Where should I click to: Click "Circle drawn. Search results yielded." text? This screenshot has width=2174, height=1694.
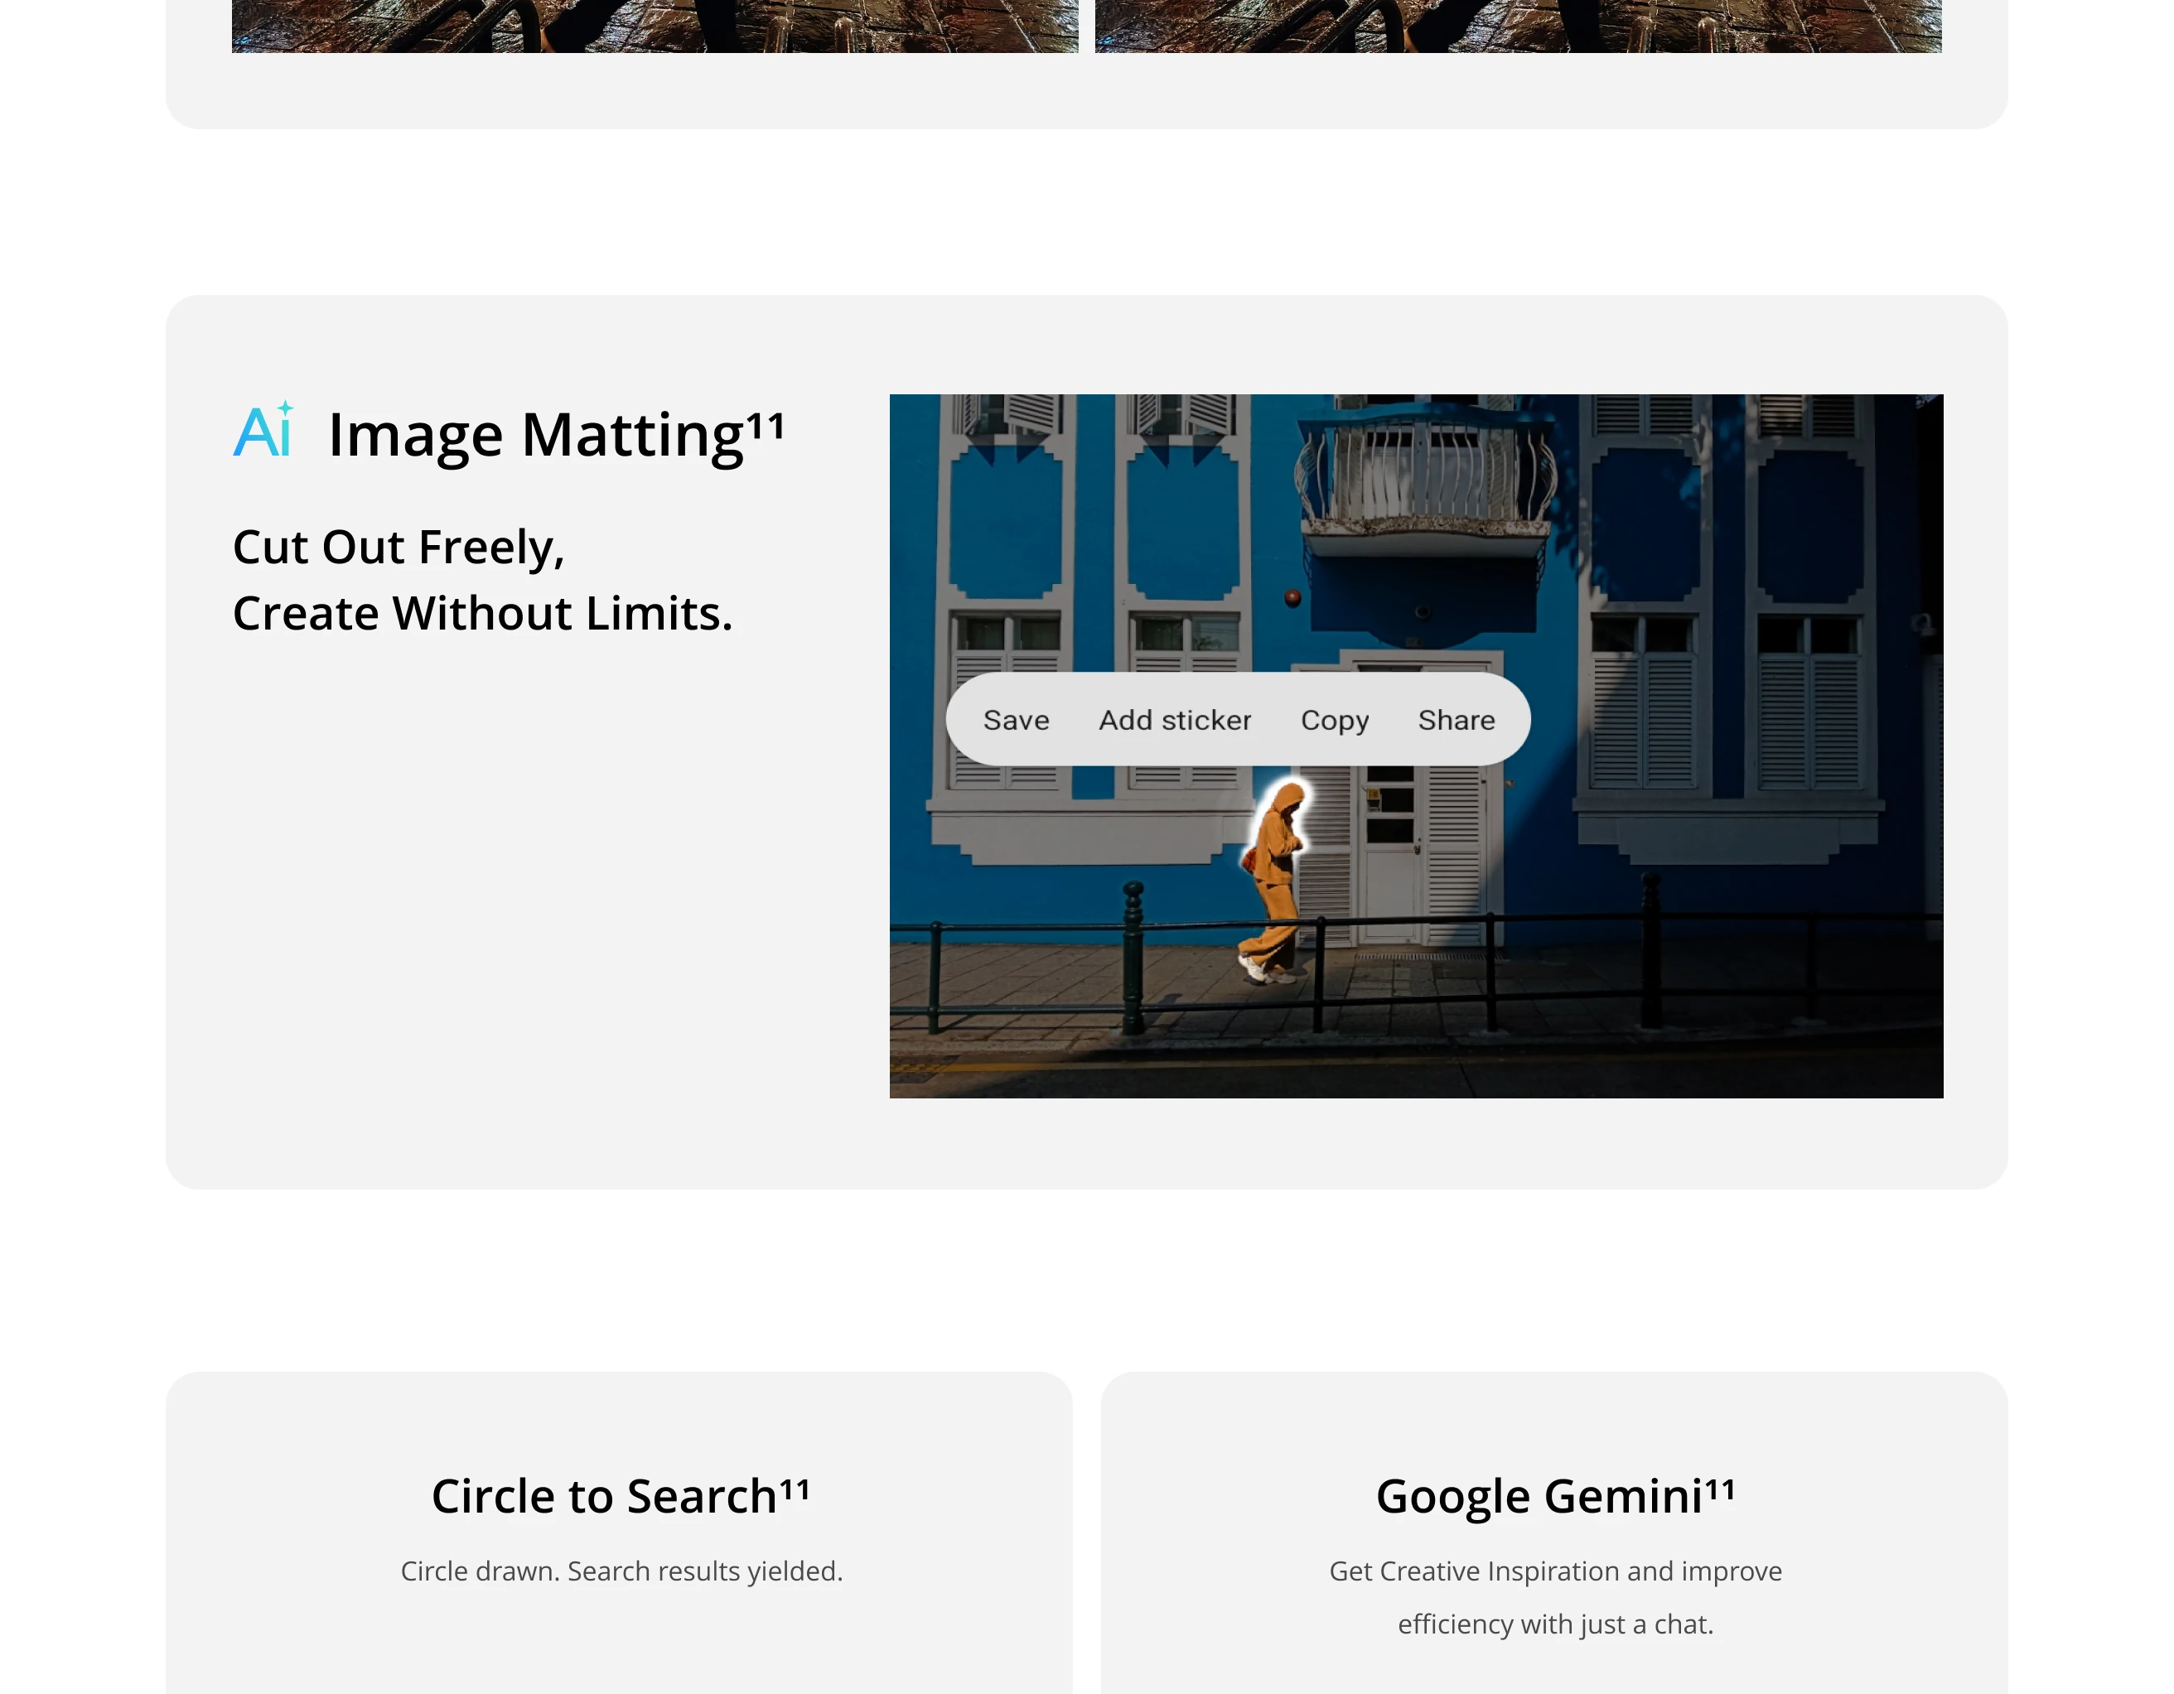[x=621, y=1571]
